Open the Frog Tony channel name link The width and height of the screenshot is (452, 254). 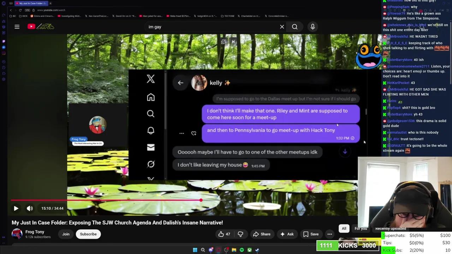tap(35, 232)
